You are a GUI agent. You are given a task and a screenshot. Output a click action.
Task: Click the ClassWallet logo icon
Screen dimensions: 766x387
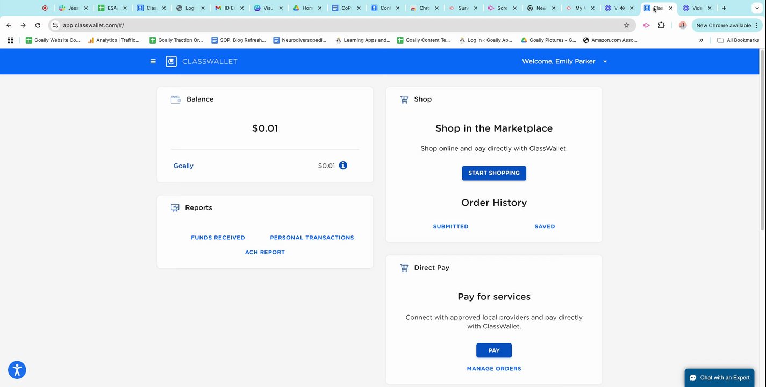coord(171,61)
